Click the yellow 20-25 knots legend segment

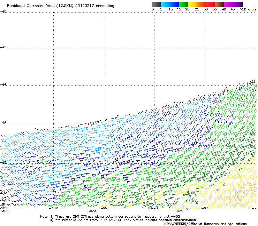(x=192, y=4)
